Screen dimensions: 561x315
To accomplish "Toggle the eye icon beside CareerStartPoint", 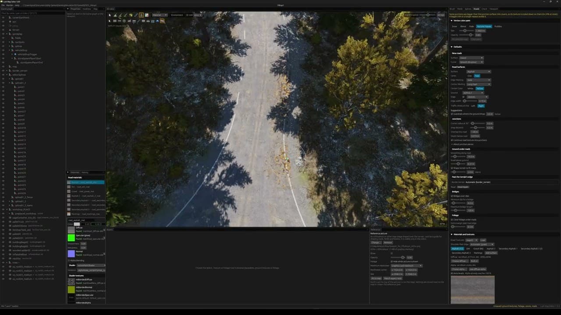I will [3, 17].
